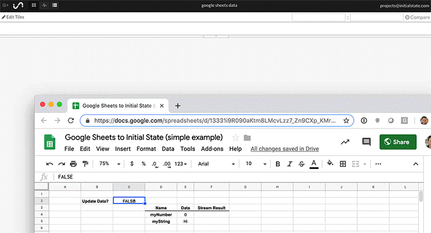431x233 pixels.
Task: Select the Stream Result header cell
Action: click(x=211, y=208)
